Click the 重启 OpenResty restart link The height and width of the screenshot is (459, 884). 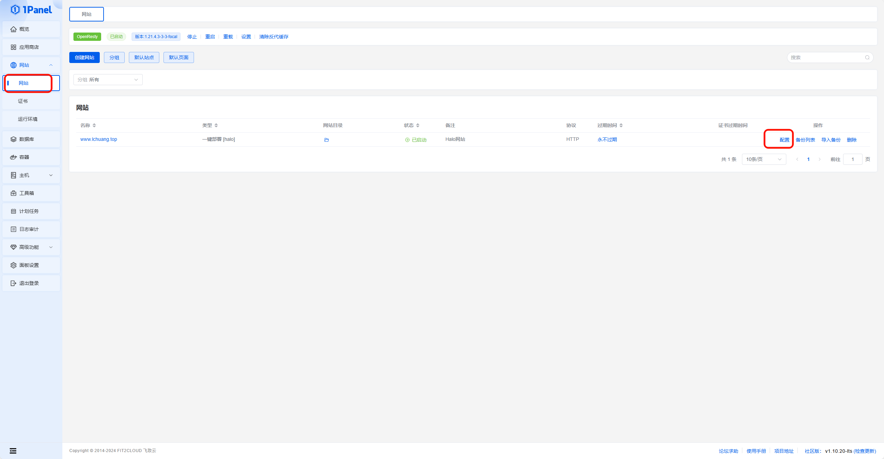pyautogui.click(x=210, y=37)
